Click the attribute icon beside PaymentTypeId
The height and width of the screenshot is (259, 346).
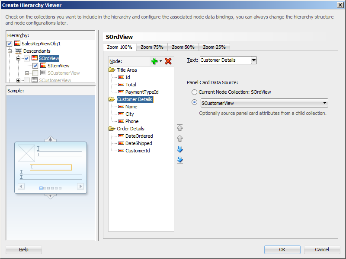(x=121, y=92)
